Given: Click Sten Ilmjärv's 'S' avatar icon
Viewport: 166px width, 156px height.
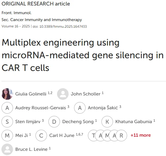Looking at the screenshot, I should 7,122.
